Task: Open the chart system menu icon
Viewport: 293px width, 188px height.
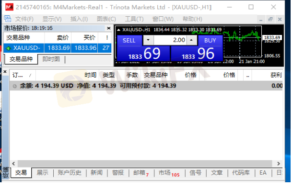Action: pyautogui.click(x=8, y=19)
